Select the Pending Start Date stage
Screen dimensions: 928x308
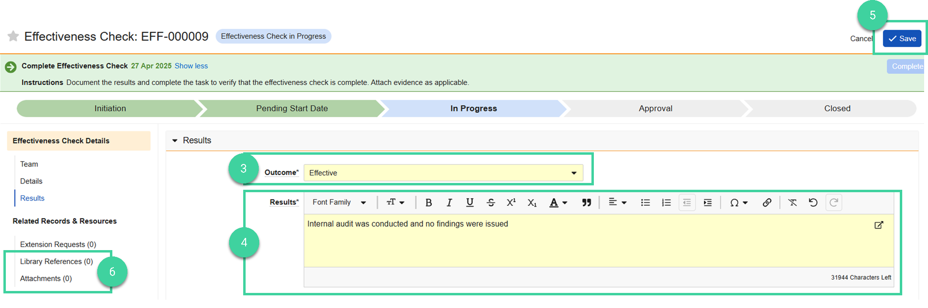click(292, 109)
